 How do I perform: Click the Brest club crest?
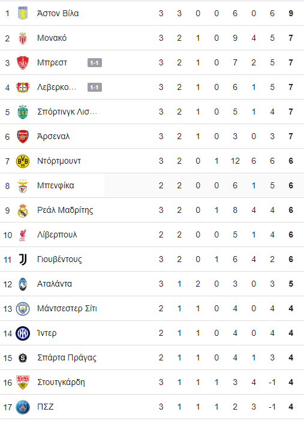[x=23, y=63]
